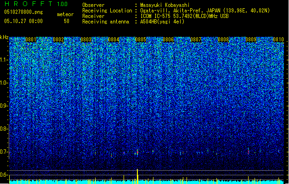Image resolution: width=289 pixels, height=184 pixels.
Task: Click the 0801 time marker
Action: pyautogui.click(x=31, y=40)
